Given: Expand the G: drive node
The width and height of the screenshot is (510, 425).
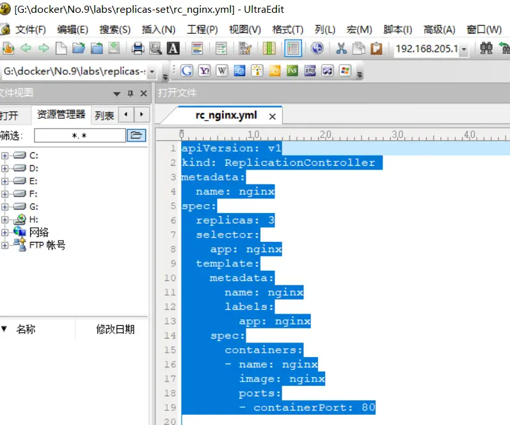Looking at the screenshot, I should pyautogui.click(x=4, y=207).
